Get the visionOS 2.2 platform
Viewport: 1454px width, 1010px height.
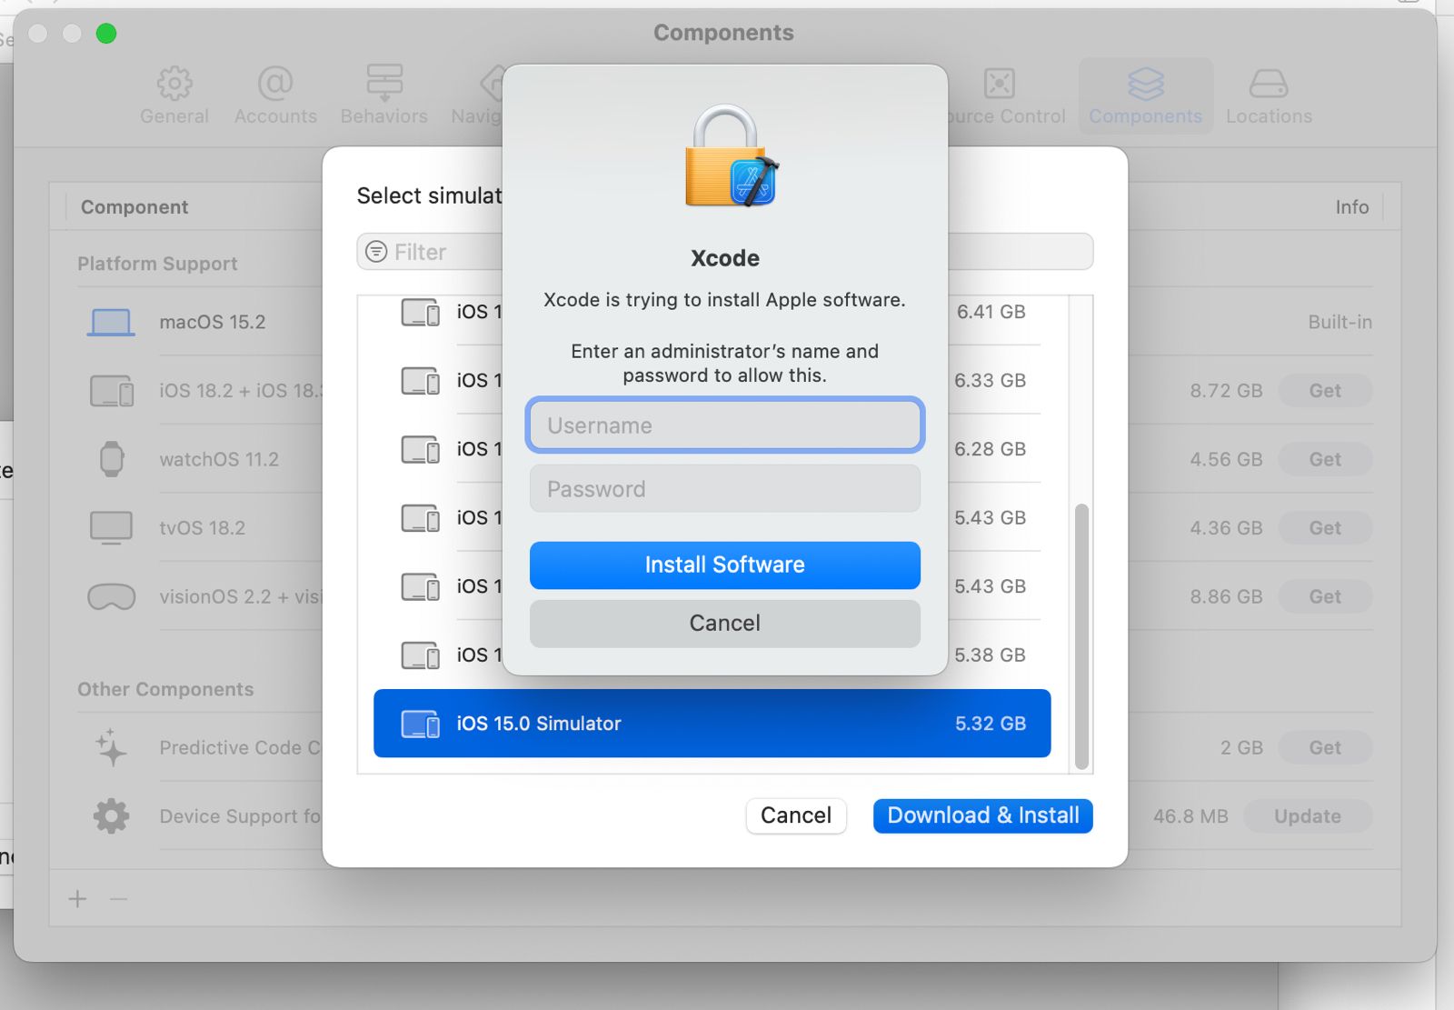1325,596
